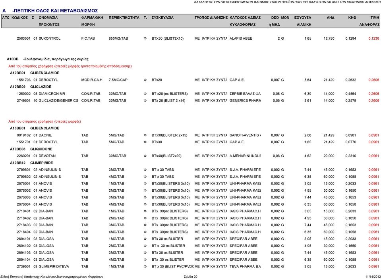Click product name "SUKONTROL"

50,38
